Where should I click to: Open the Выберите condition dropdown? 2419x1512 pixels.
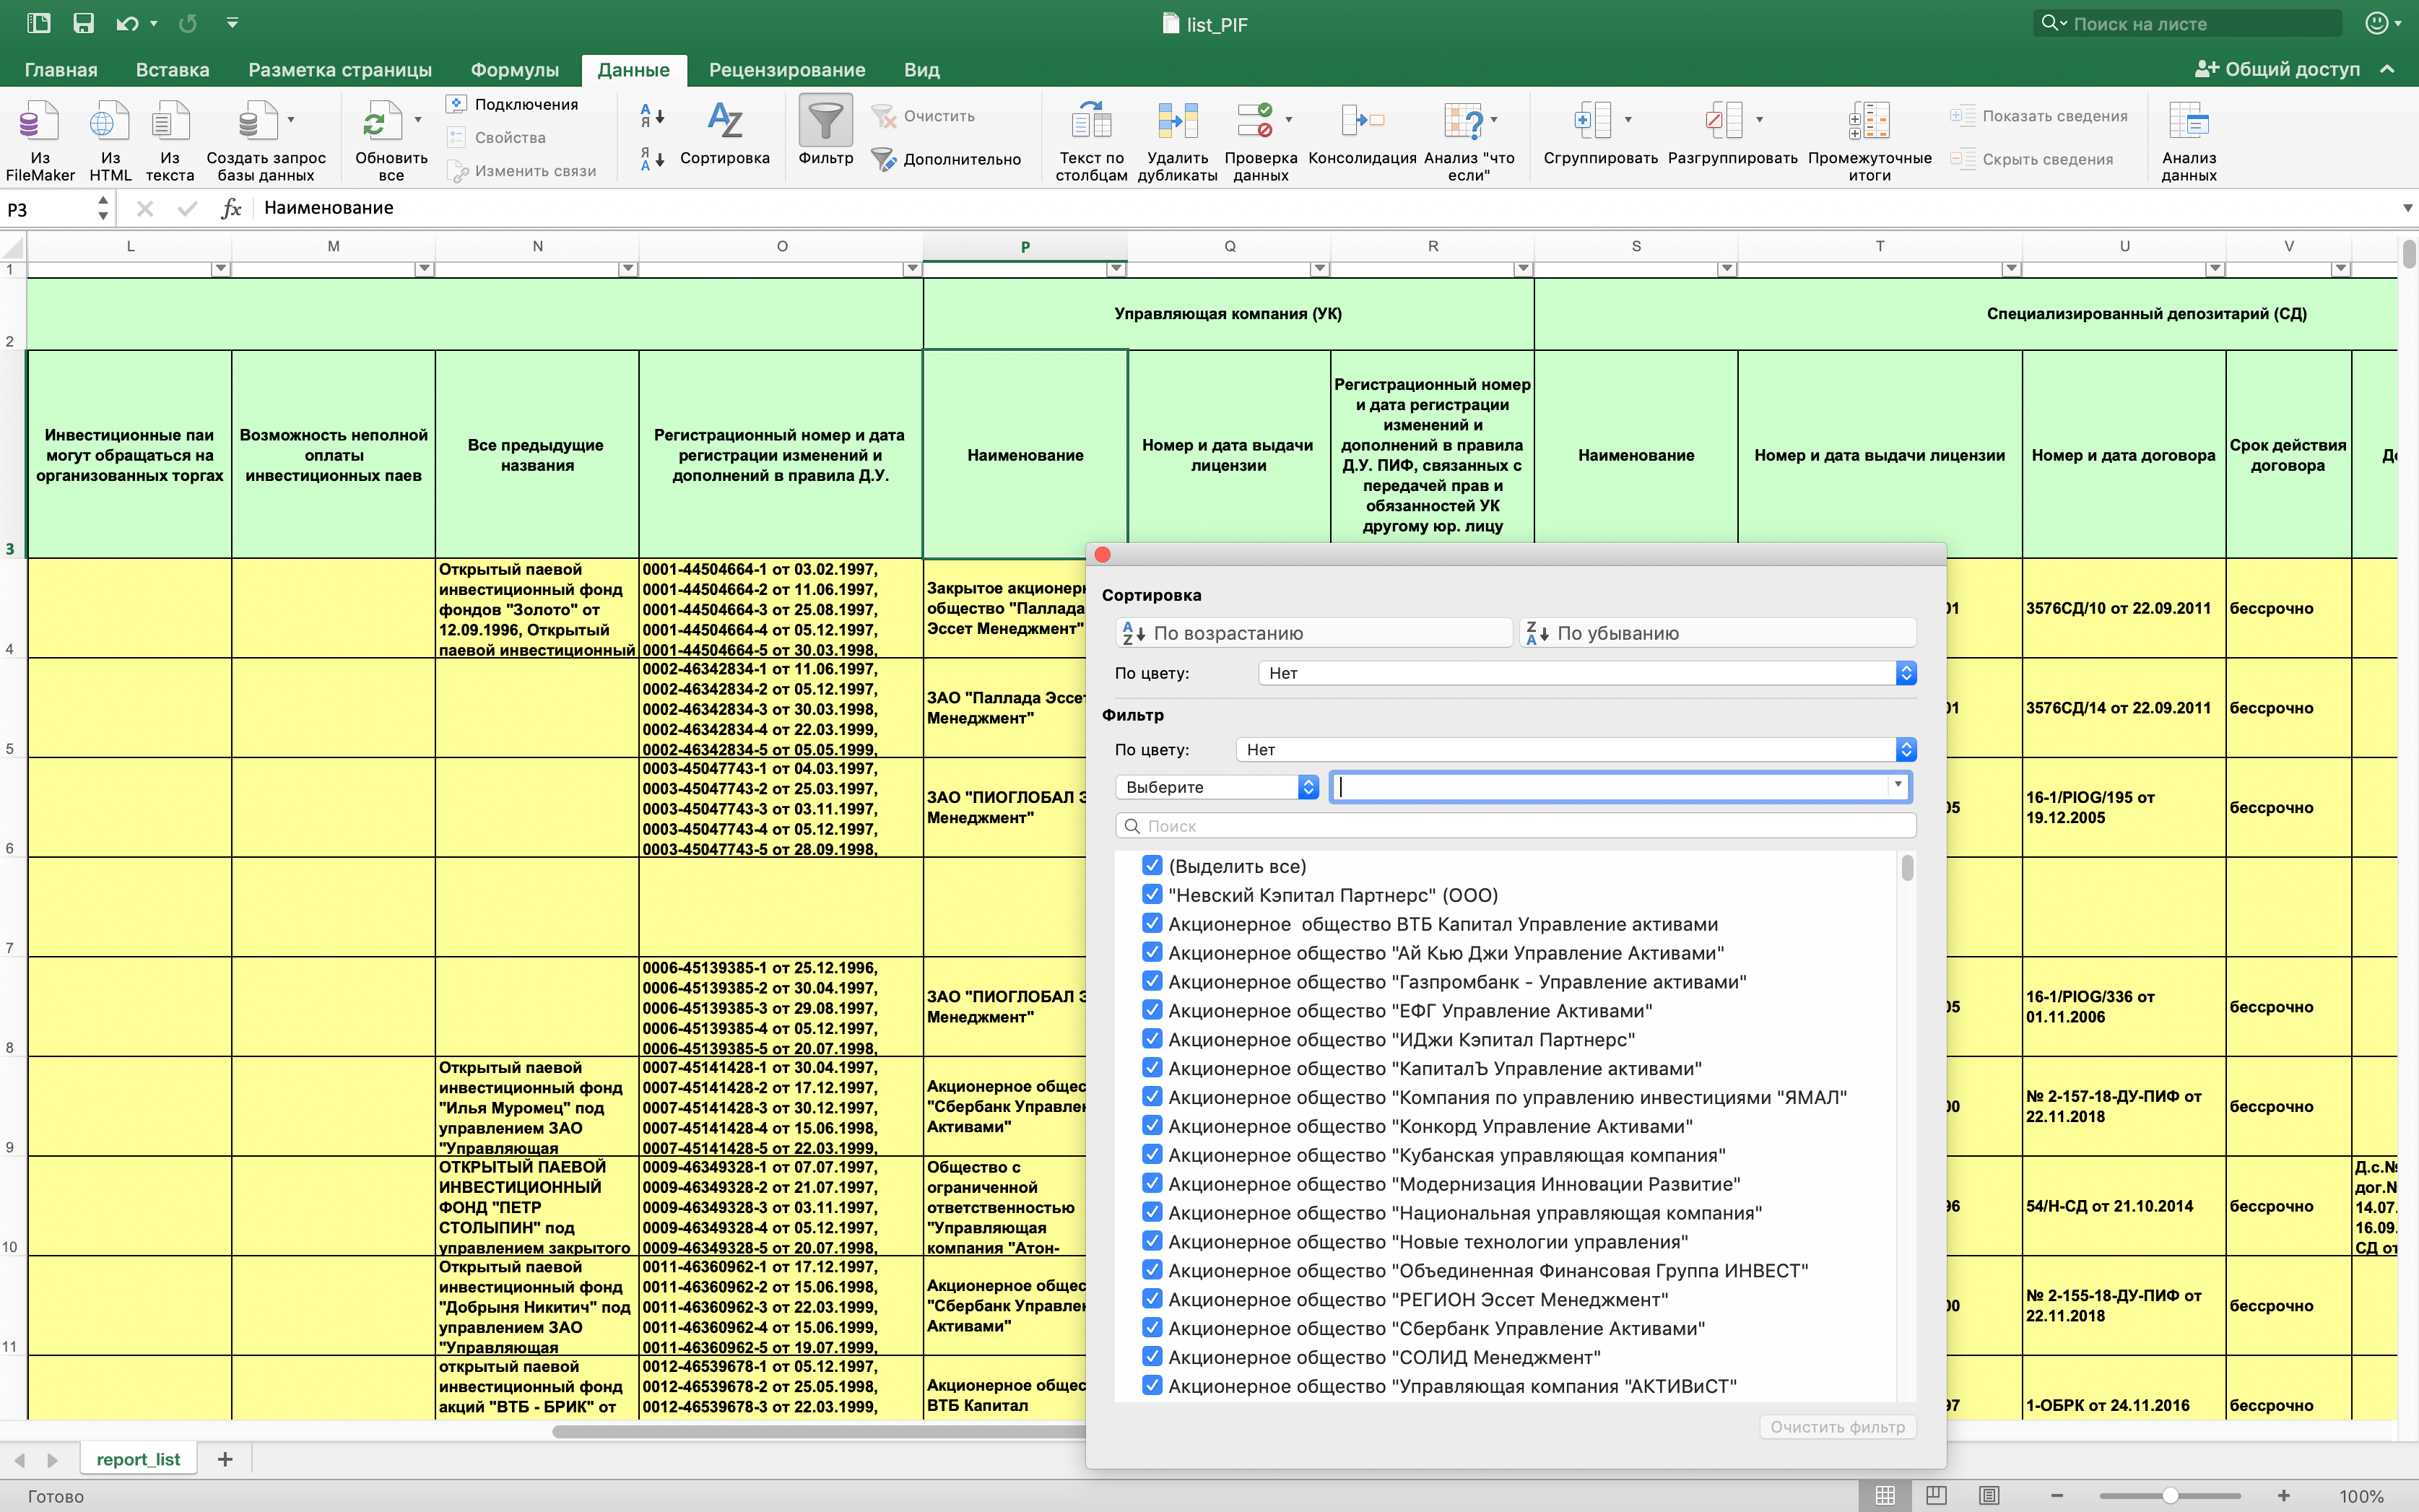[x=1217, y=787]
